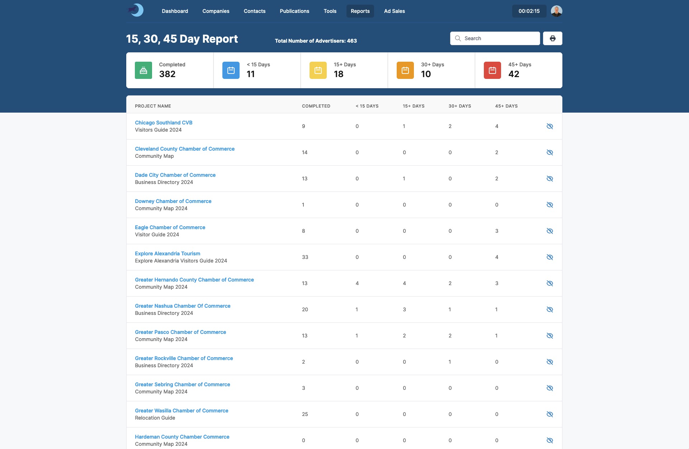Open Greater Rockville Chamber of Commerce link
The height and width of the screenshot is (449, 689).
coord(184,358)
